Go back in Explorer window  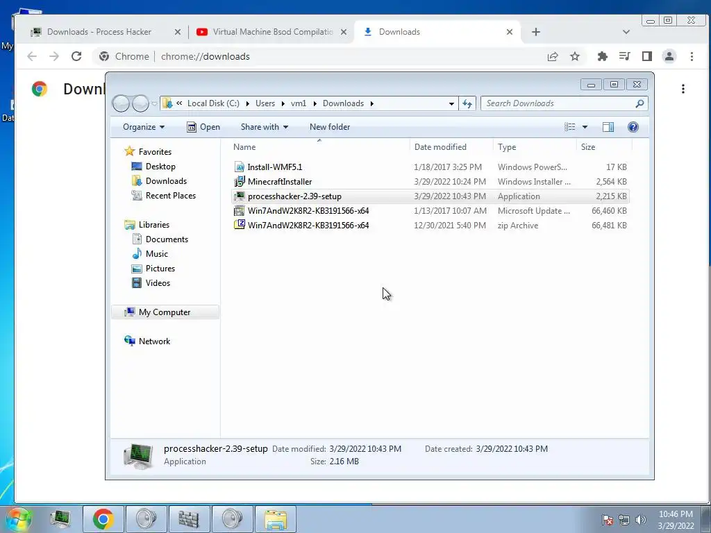coord(121,104)
